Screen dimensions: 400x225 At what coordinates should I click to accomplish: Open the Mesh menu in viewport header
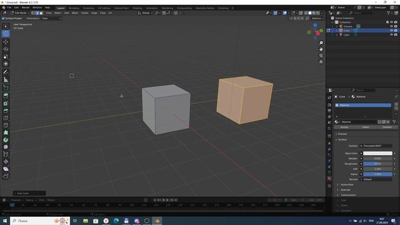pyautogui.click(x=75, y=12)
